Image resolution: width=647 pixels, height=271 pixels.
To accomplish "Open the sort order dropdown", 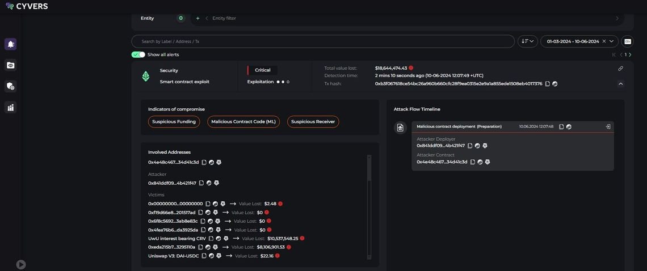I will [527, 41].
